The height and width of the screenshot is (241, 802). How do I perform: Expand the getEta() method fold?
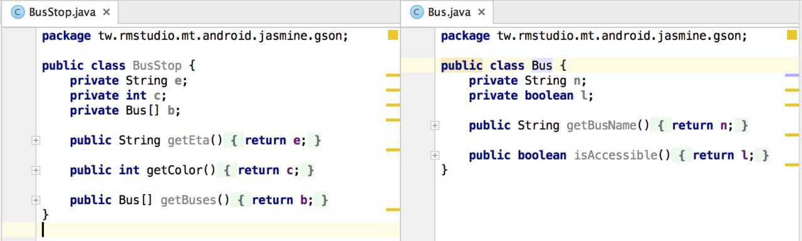36,140
